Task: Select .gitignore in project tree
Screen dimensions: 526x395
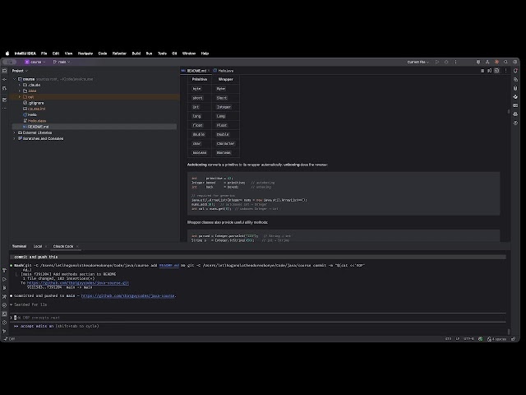Action: (34, 103)
